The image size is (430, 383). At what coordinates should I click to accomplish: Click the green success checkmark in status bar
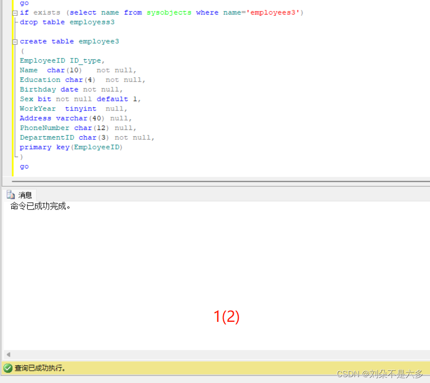pyautogui.click(x=8, y=368)
